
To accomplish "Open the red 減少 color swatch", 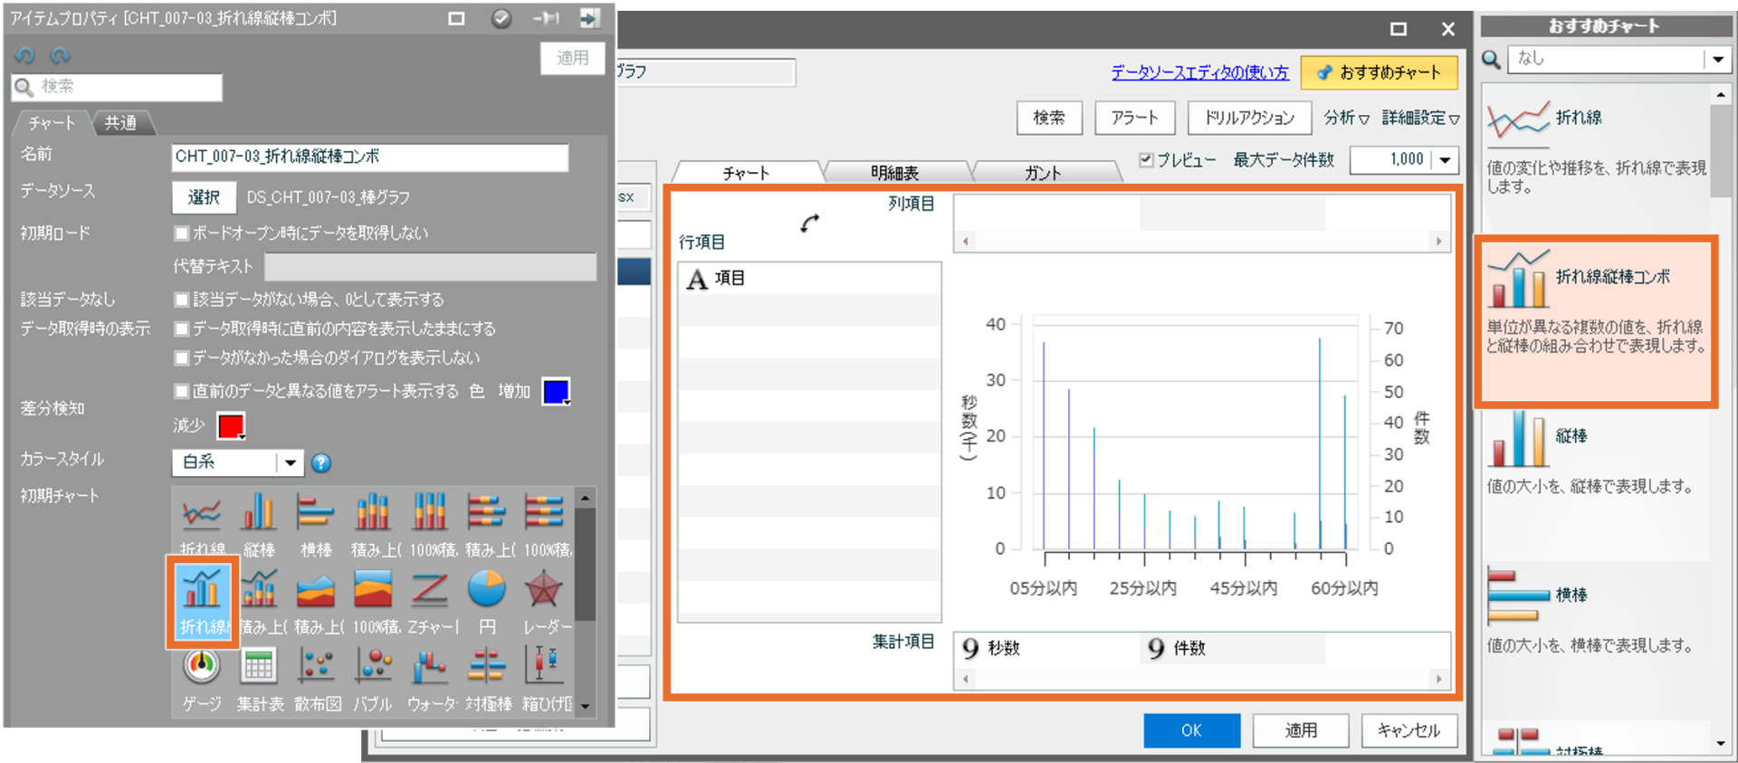I will point(232,425).
